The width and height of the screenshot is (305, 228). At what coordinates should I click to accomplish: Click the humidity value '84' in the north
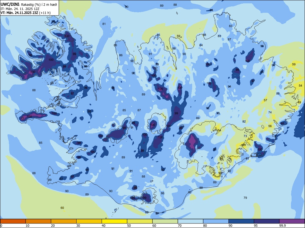pos(201,45)
